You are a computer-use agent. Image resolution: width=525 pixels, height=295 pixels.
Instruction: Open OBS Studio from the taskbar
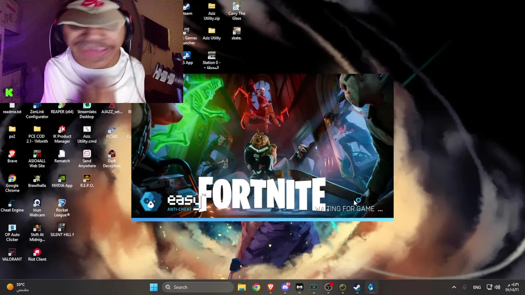328,287
